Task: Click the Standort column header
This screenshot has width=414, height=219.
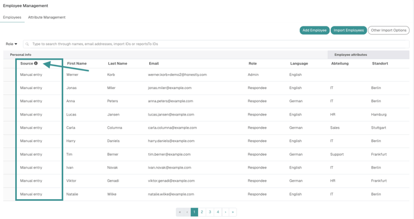Action: 380,64
